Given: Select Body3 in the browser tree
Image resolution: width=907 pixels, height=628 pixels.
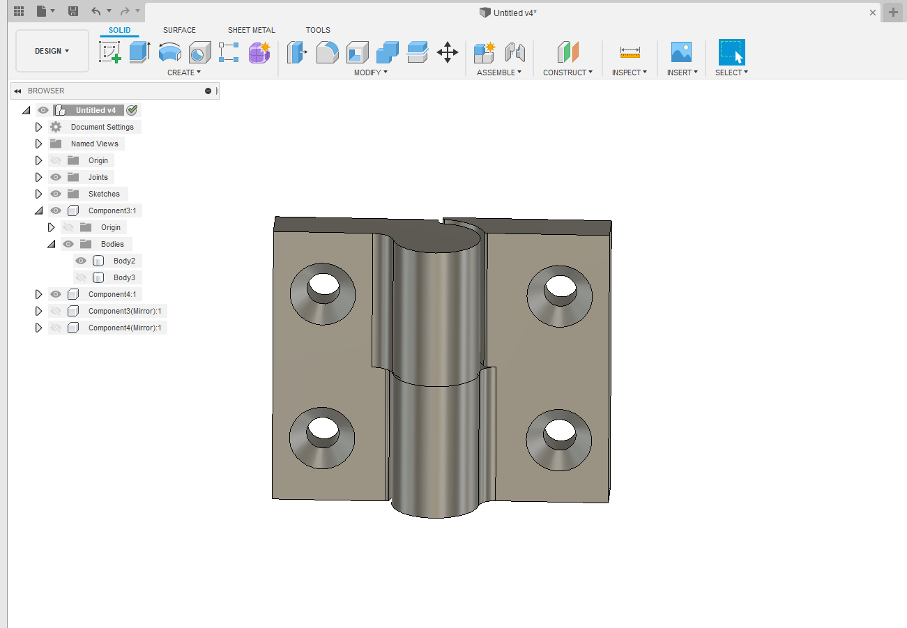Looking at the screenshot, I should (124, 277).
